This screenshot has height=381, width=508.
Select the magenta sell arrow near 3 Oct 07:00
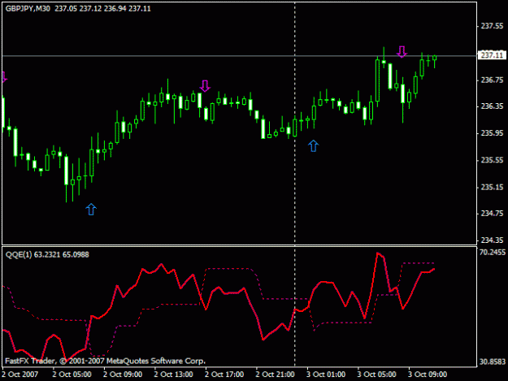pos(402,52)
